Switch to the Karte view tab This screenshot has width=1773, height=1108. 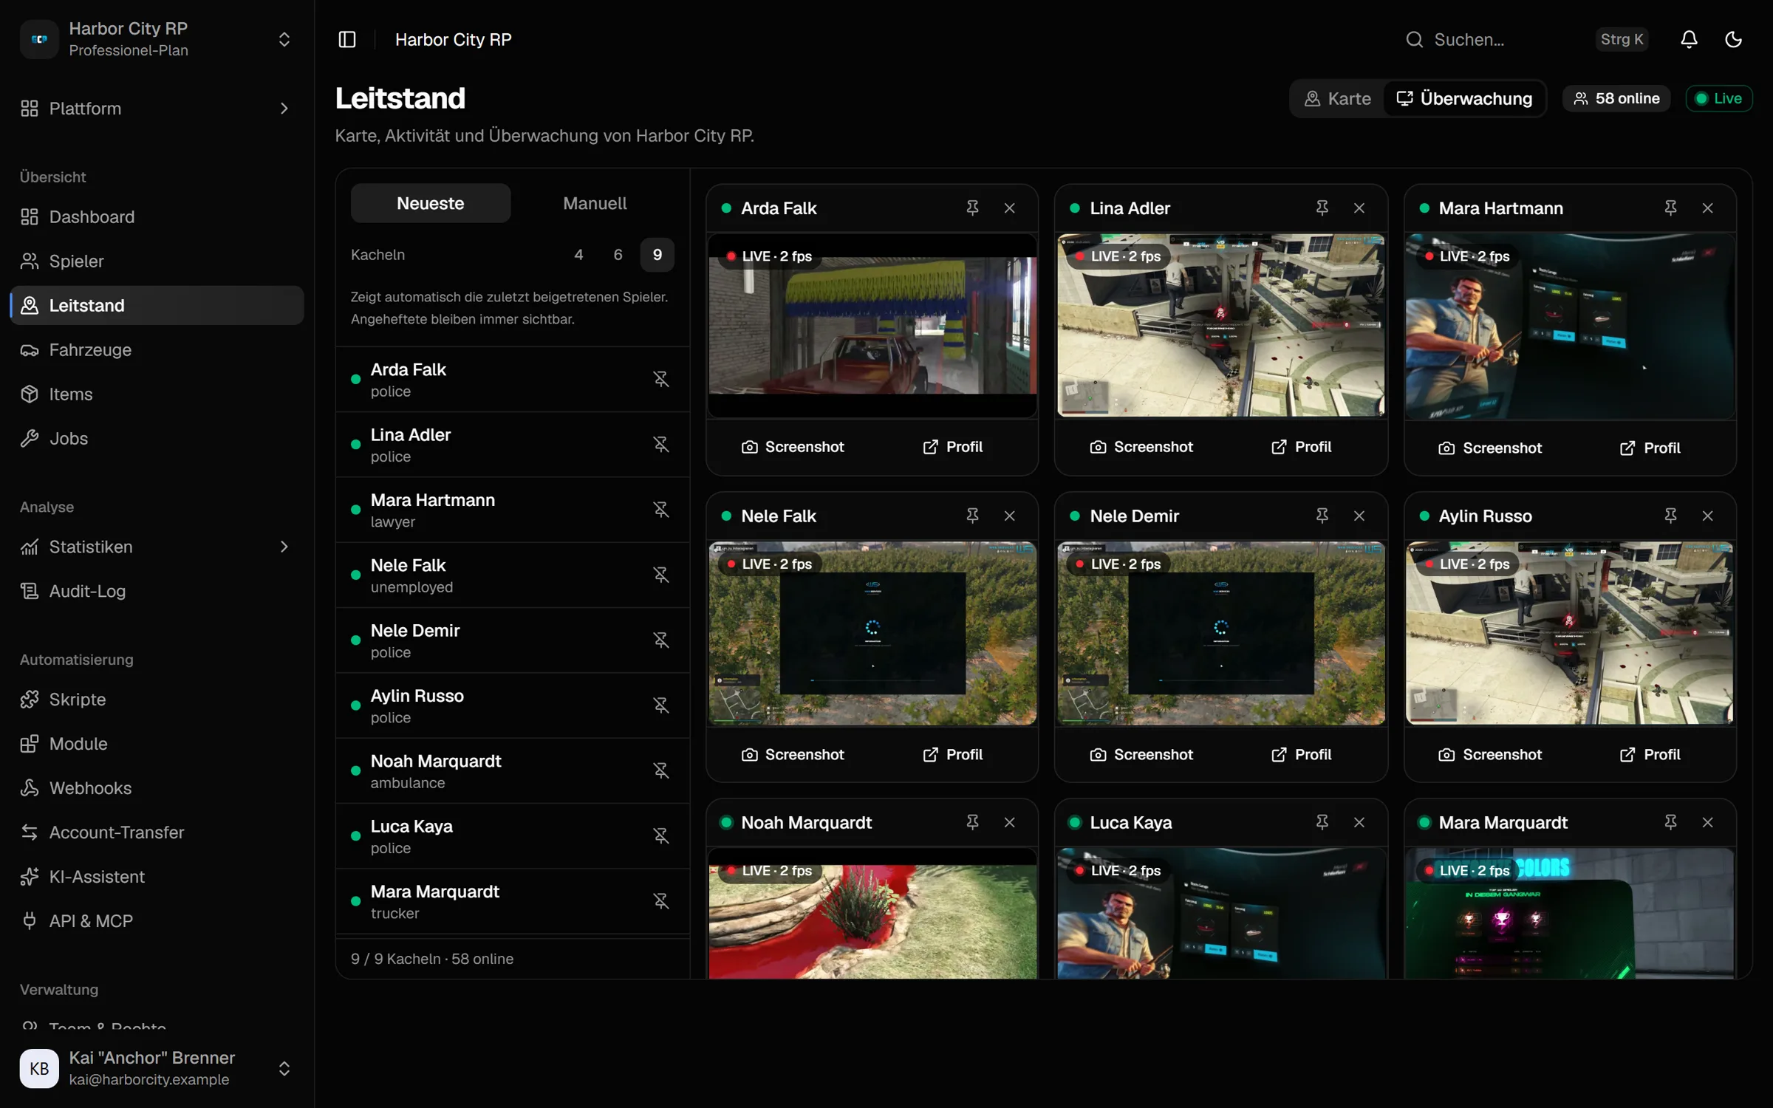tap(1338, 98)
